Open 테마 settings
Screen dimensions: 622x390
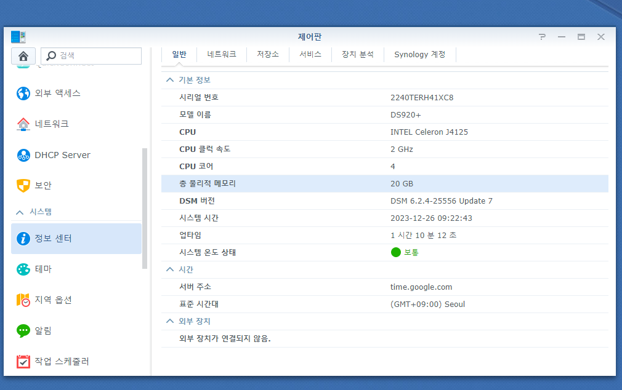click(76, 269)
